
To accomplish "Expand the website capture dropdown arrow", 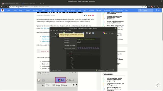I will pos(96,33).
